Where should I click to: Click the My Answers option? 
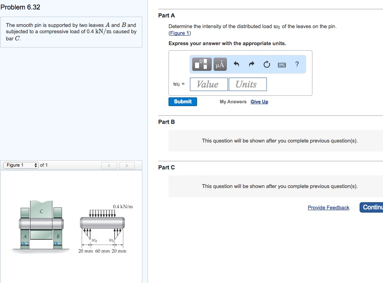tap(233, 102)
